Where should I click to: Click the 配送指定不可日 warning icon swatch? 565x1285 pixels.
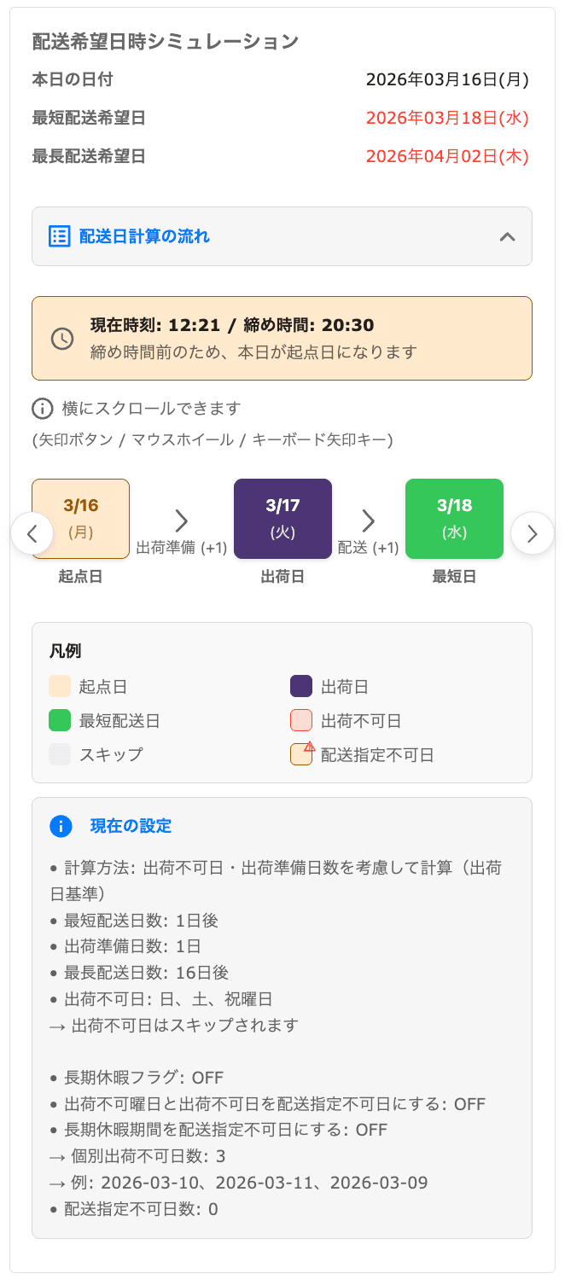[301, 754]
